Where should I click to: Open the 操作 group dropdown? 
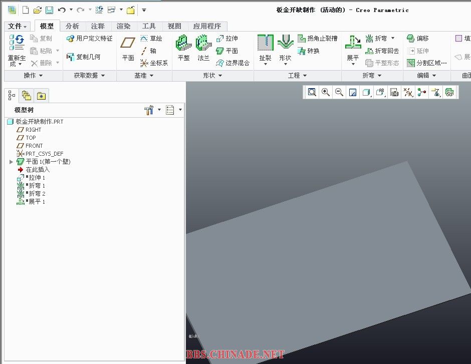(33, 76)
